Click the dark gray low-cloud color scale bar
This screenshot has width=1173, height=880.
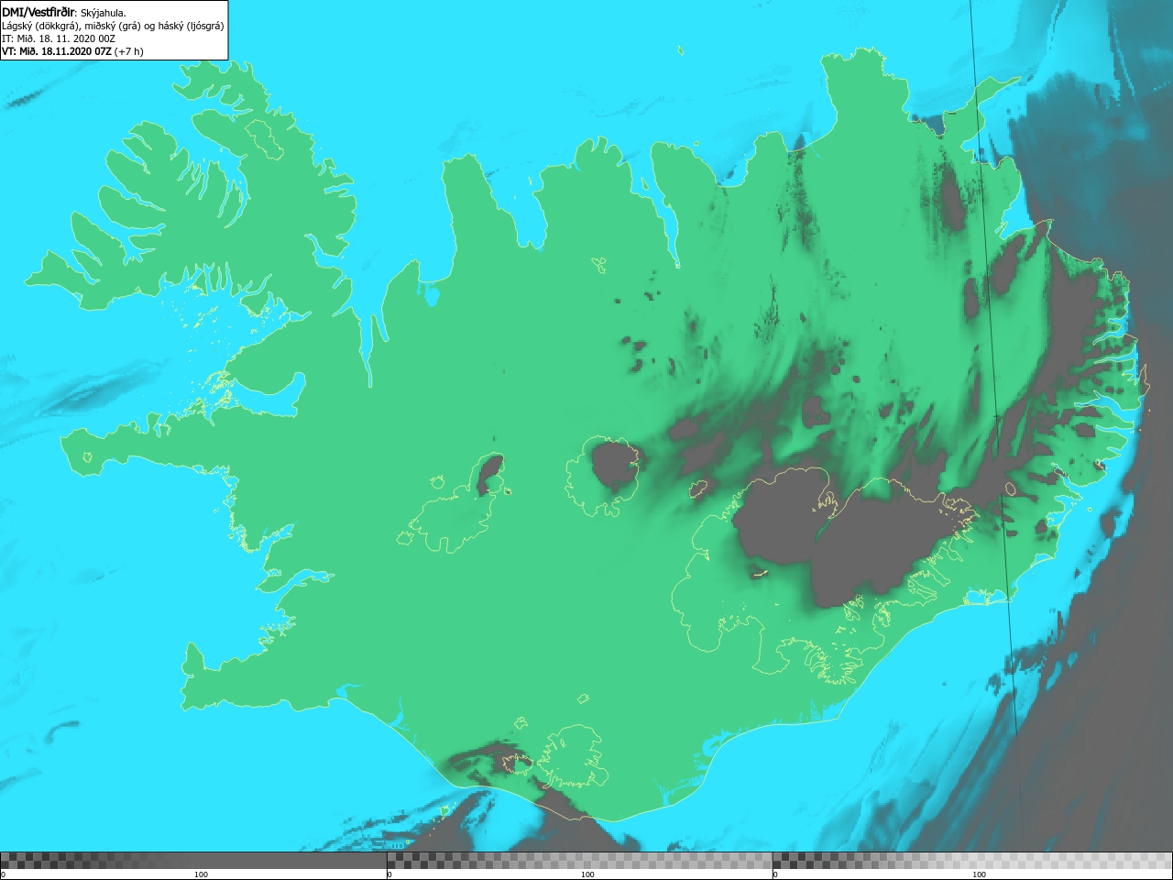pyautogui.click(x=193, y=861)
